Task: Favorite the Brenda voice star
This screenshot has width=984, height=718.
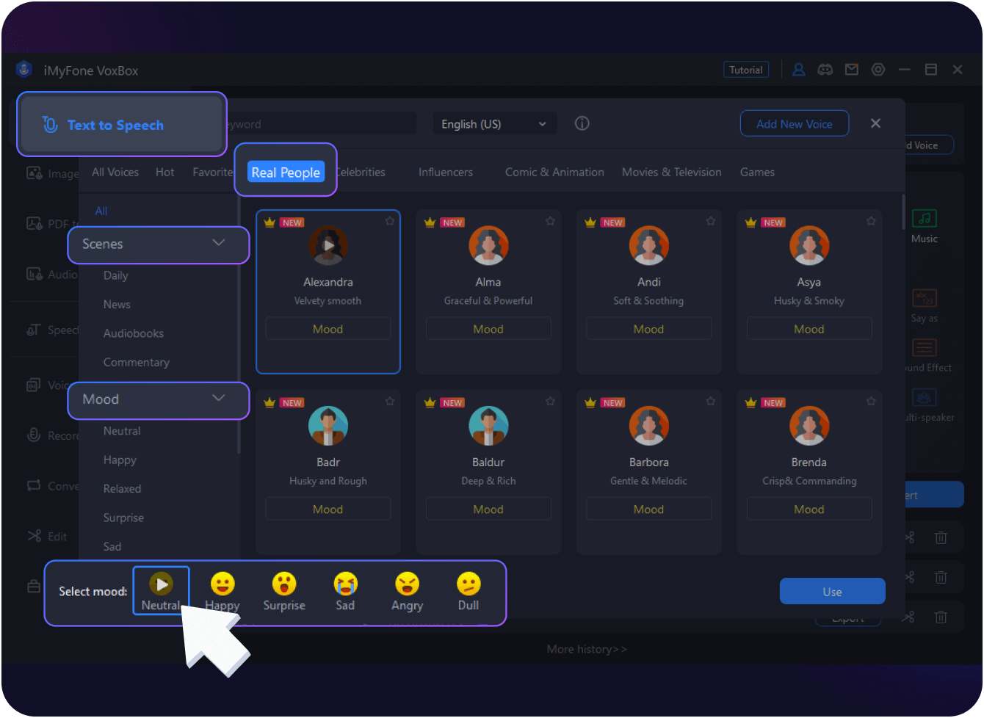Action: click(x=871, y=402)
